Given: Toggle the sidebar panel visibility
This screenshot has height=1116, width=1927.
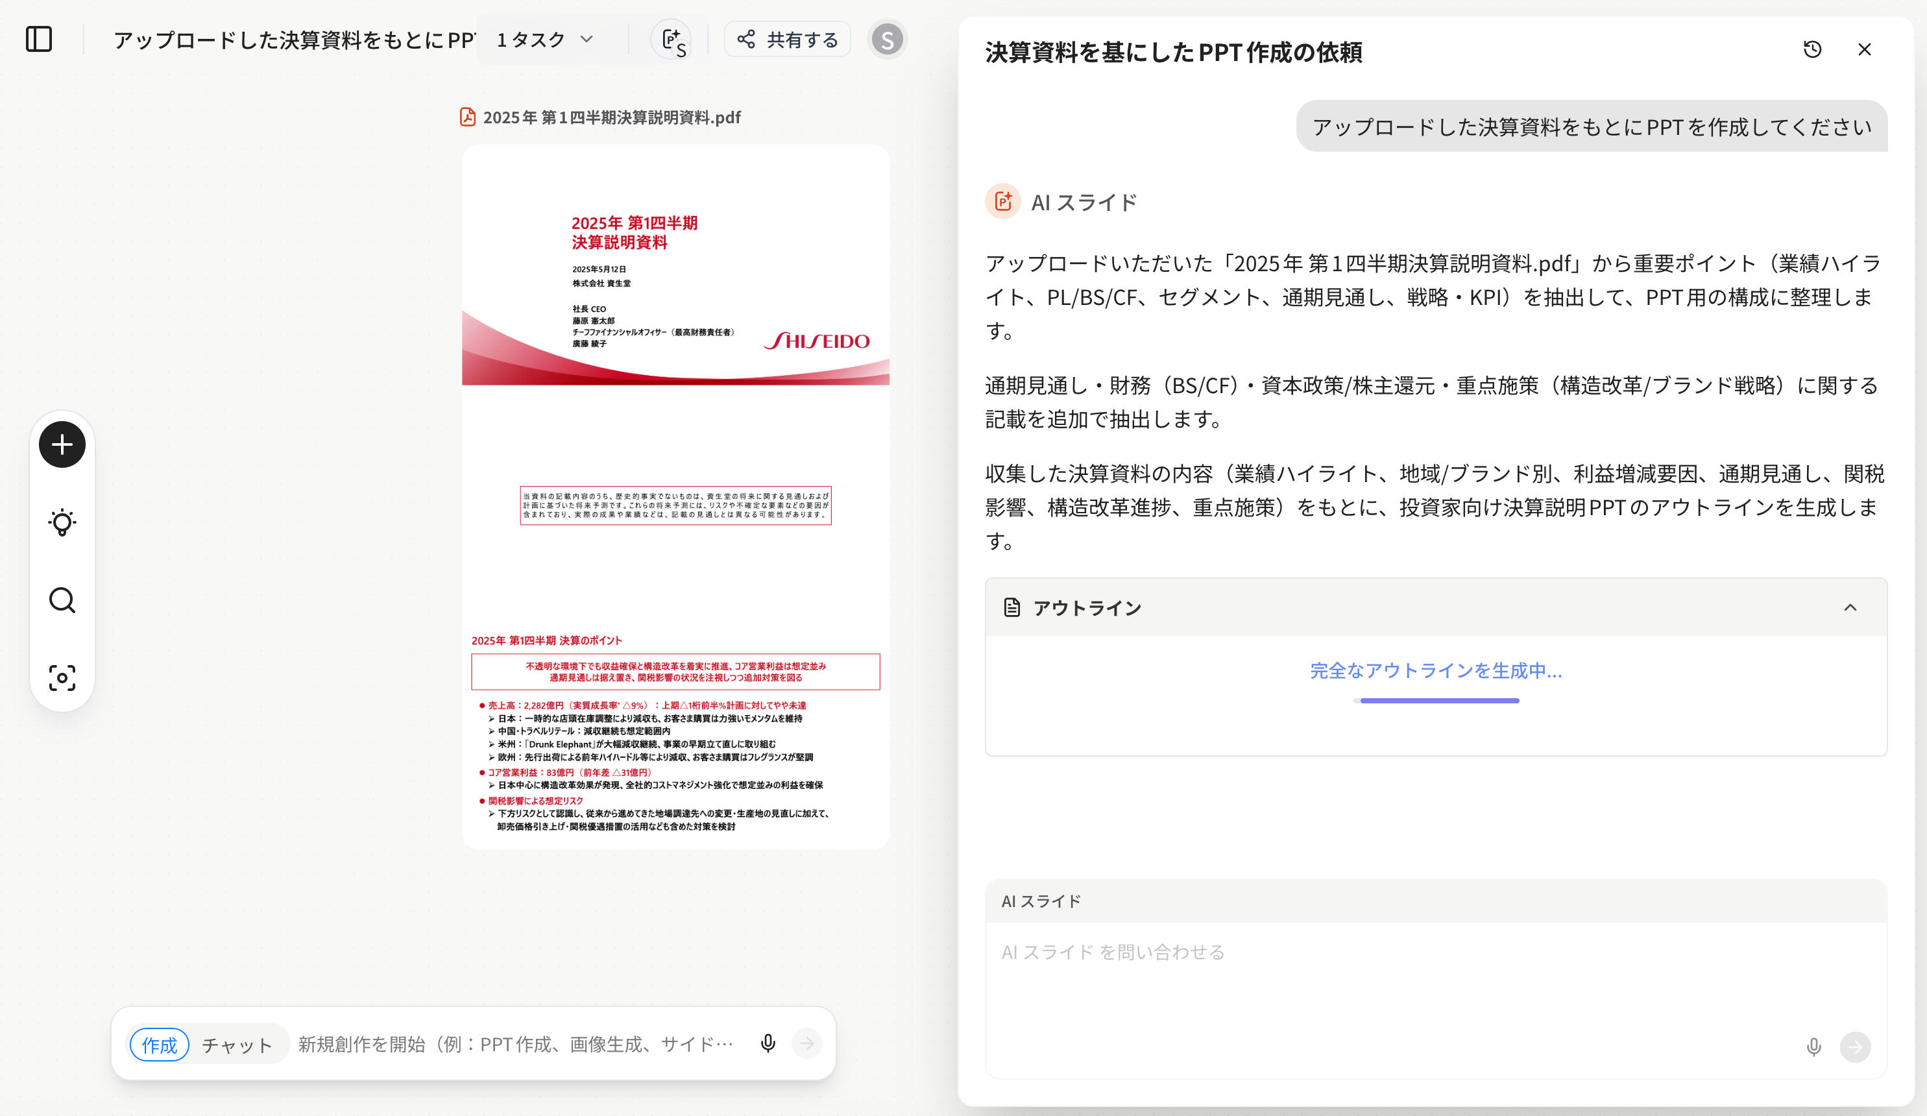Looking at the screenshot, I should pos(40,38).
